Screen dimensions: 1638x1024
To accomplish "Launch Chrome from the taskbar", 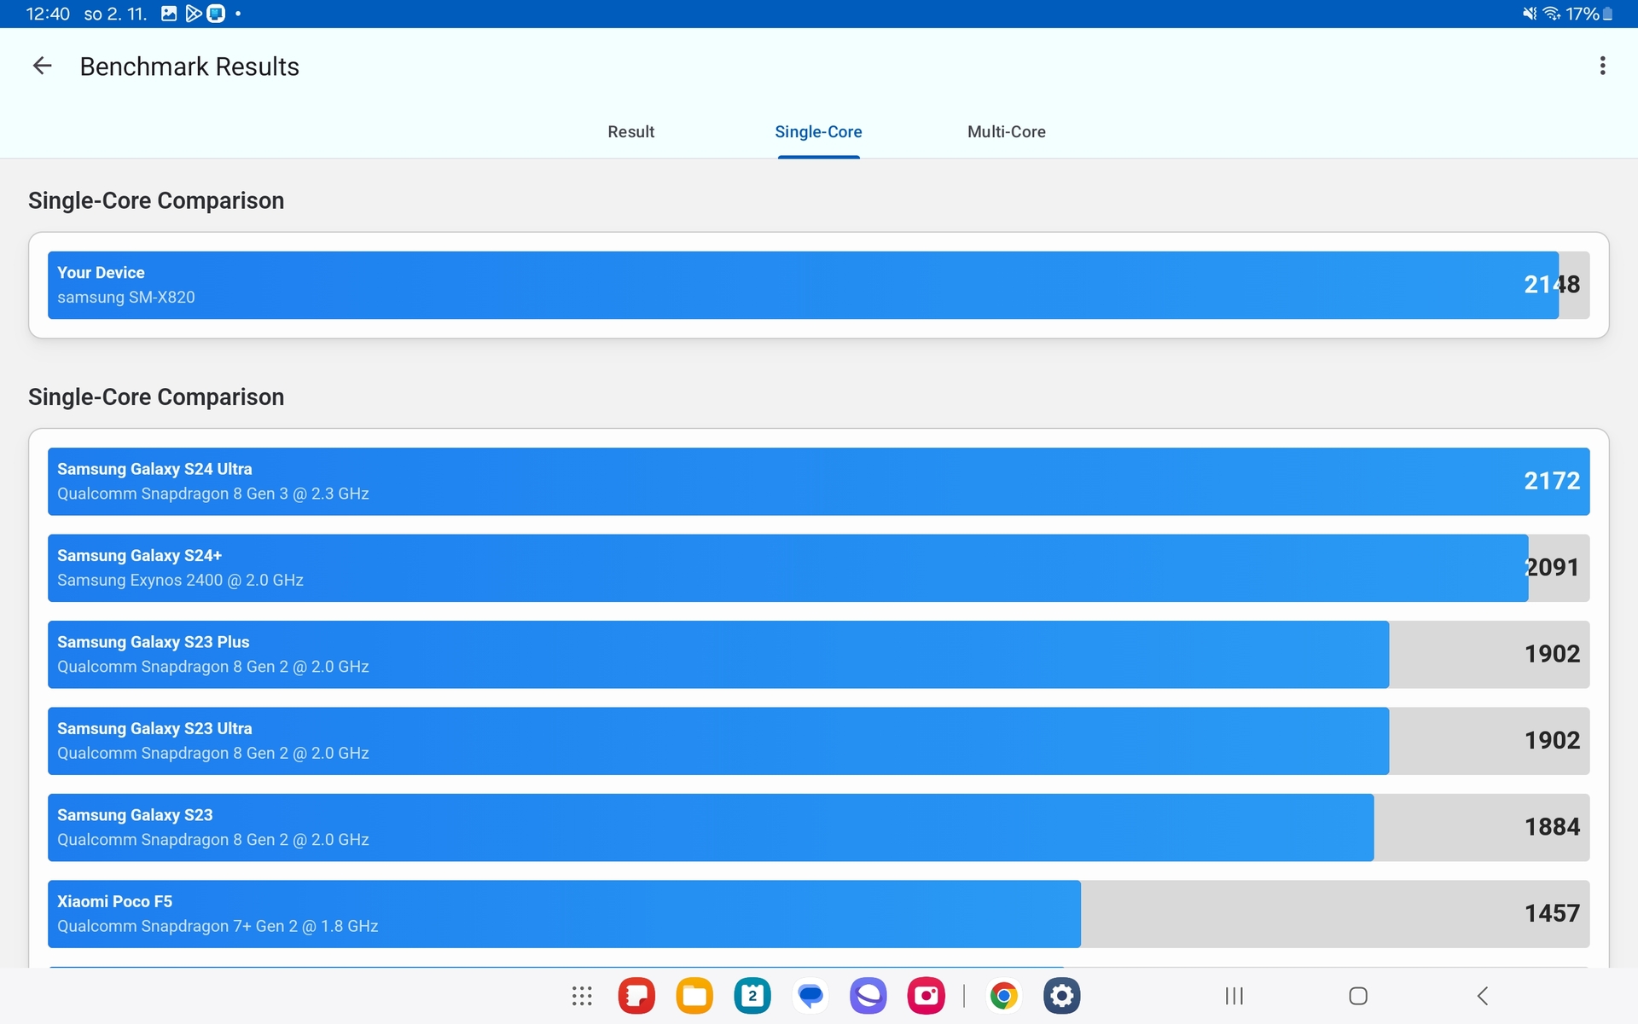I will tap(1004, 995).
